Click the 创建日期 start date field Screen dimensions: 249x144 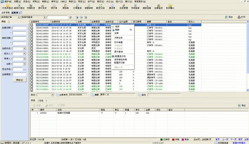(x=20, y=28)
